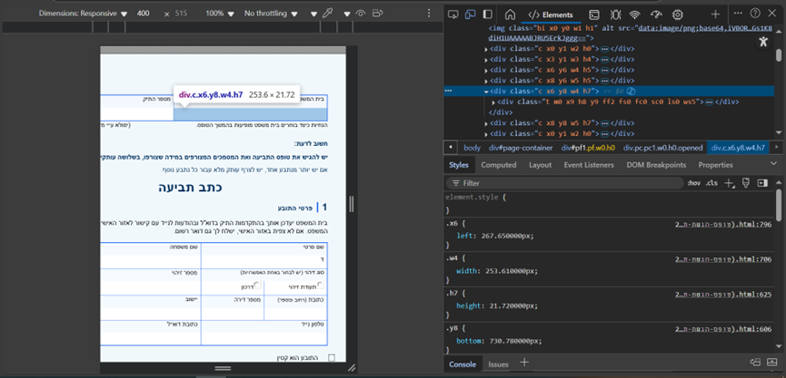Image resolution: width=786 pixels, height=378 pixels.
Task: Open the Network wifi icon tool
Action: (x=635, y=15)
